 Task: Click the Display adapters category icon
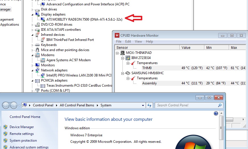(37, 14)
